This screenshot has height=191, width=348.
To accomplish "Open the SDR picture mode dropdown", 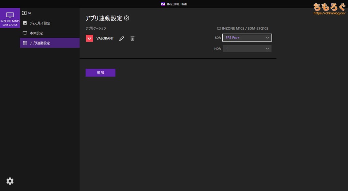I will [247, 38].
